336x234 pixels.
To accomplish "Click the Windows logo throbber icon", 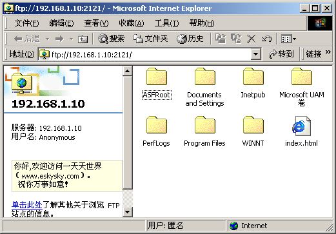I will pyautogui.click(x=319, y=23).
